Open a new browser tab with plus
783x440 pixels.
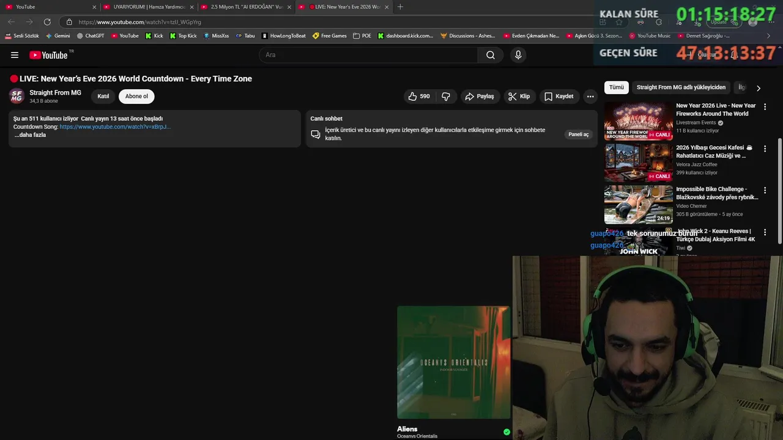click(400, 7)
